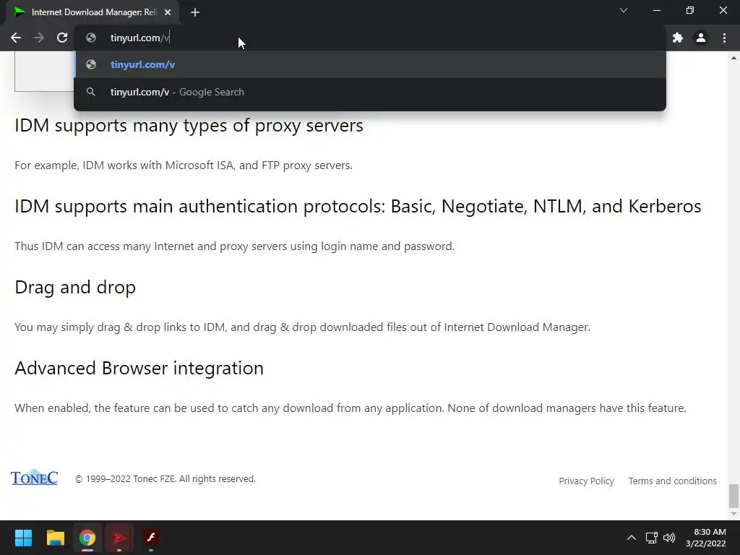Click the 'Drag and drop' heading
Screen dimensions: 740x555
pyautogui.click(x=75, y=287)
